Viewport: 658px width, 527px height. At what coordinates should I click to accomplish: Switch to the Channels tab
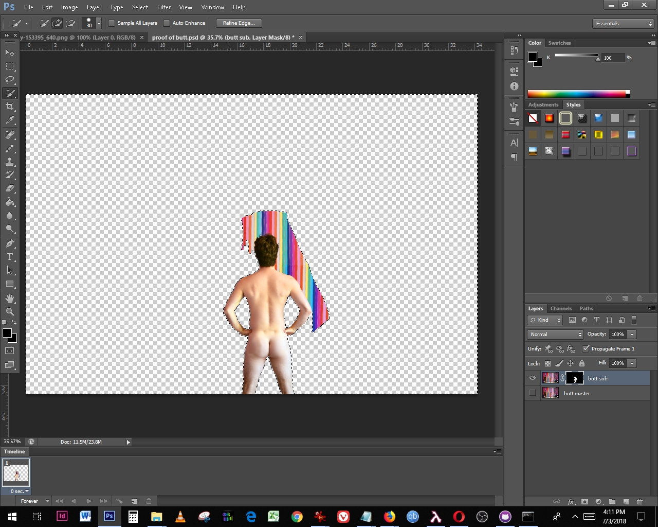[x=561, y=309]
